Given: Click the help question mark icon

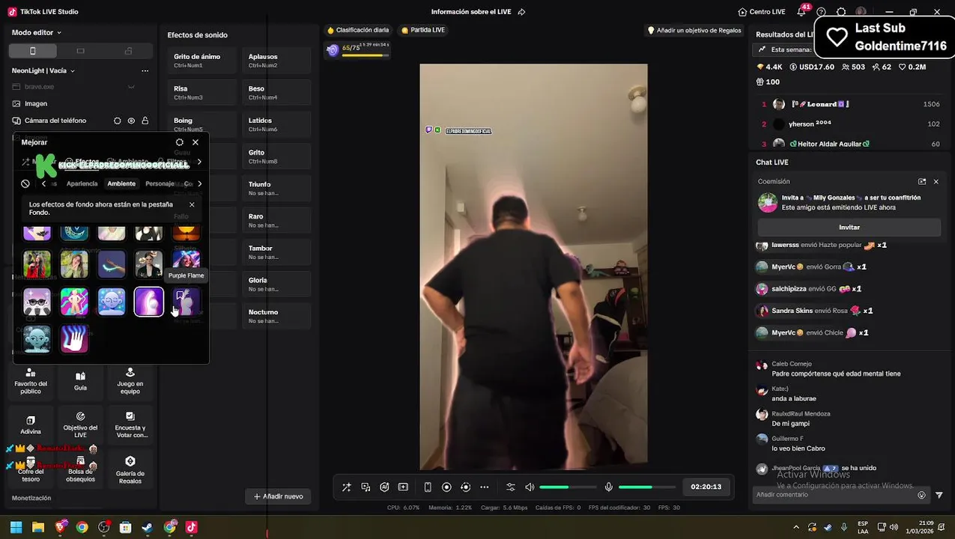Looking at the screenshot, I should 822,12.
